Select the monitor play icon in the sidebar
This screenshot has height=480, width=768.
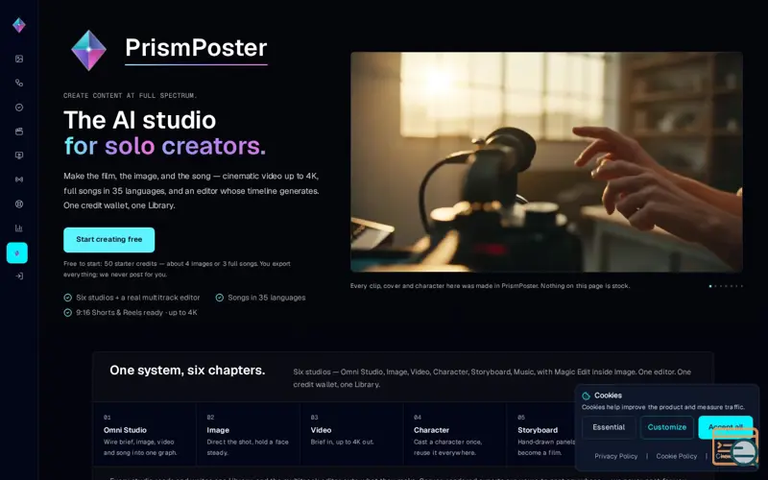pos(19,156)
